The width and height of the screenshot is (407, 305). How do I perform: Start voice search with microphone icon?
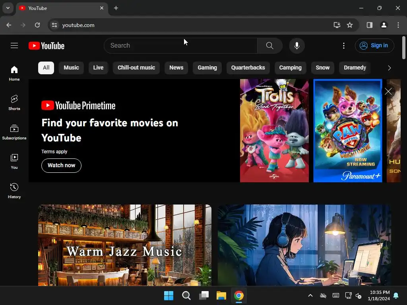tap(297, 46)
